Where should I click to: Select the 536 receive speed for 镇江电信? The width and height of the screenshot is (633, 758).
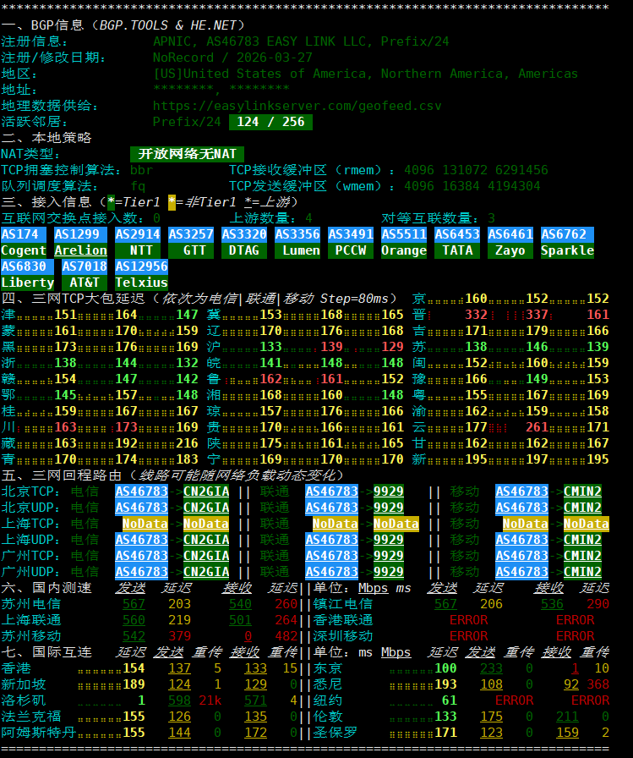coord(552,604)
